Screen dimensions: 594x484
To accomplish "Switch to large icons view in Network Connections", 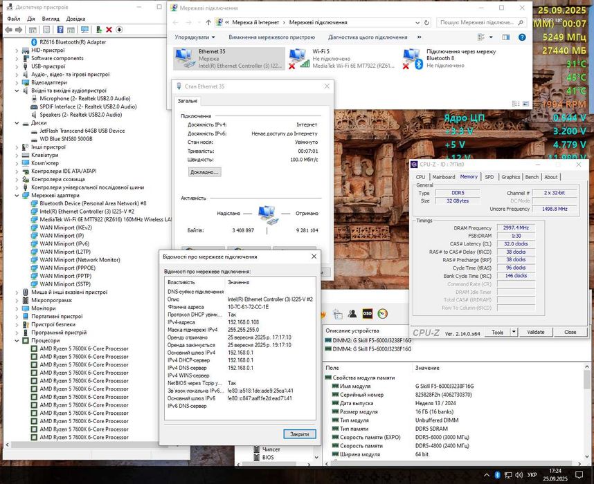I will coord(526,103).
